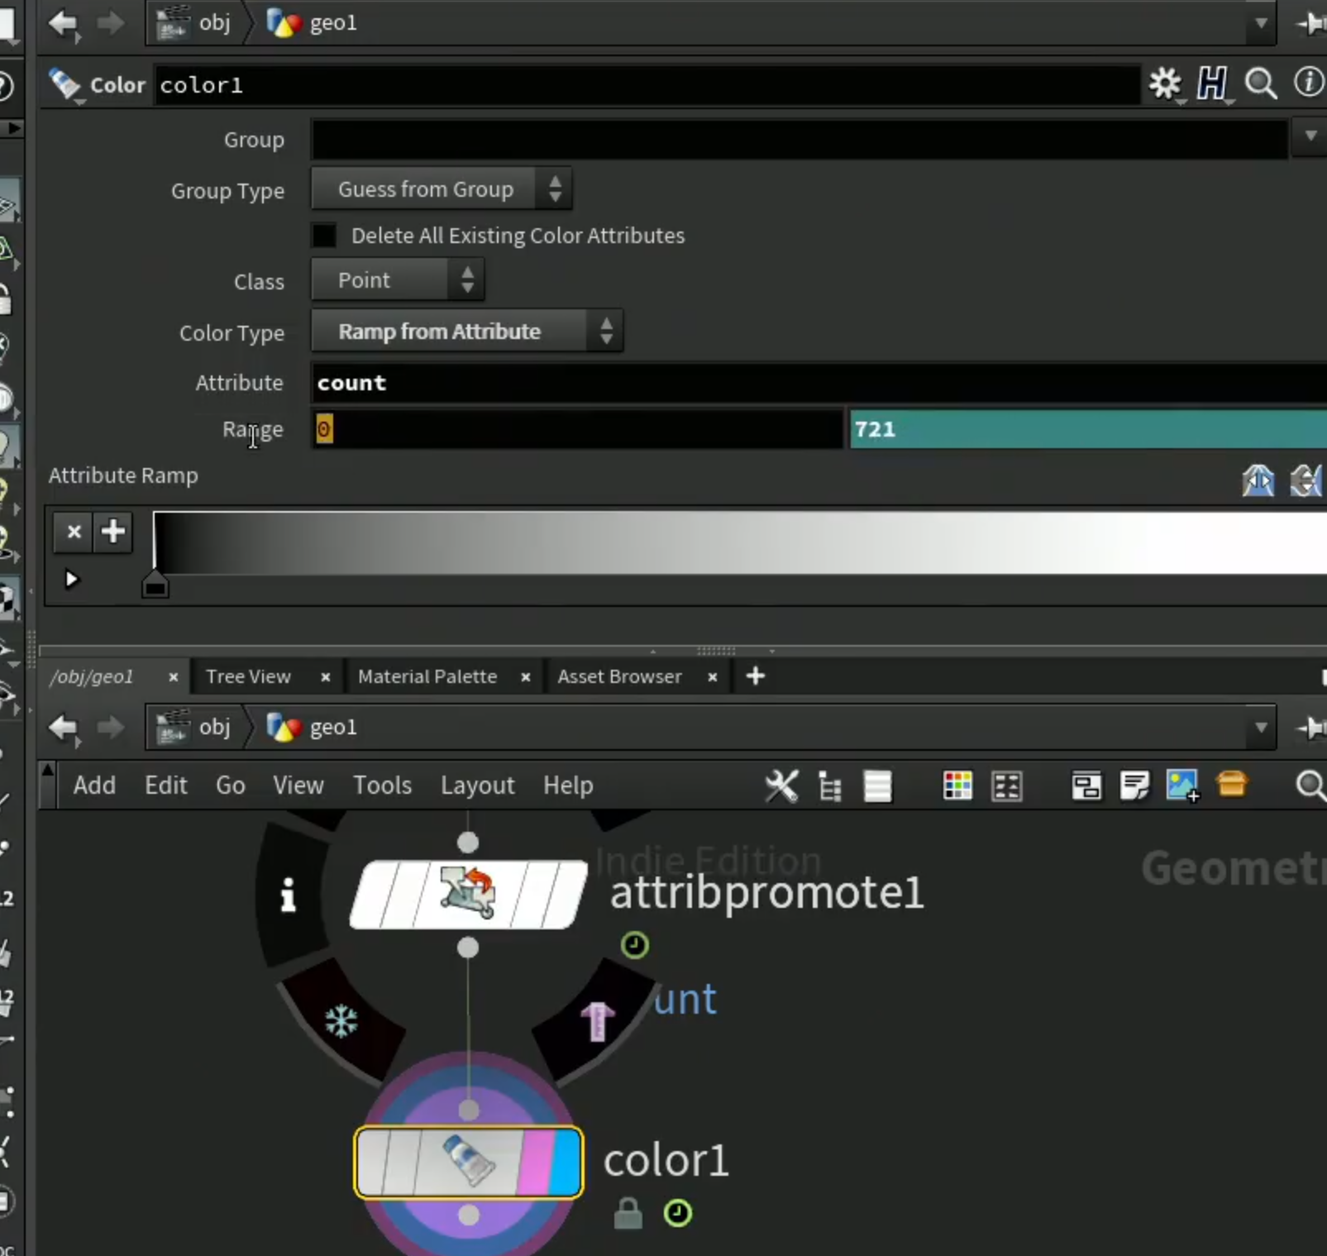The height and width of the screenshot is (1256, 1327).
Task: Add ramp point with plus button
Action: (x=113, y=531)
